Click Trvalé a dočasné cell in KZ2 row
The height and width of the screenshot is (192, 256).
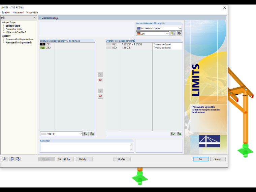[x=167, y=48]
